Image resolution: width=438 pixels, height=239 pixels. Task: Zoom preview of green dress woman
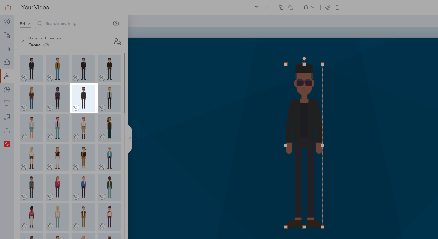tap(102, 137)
